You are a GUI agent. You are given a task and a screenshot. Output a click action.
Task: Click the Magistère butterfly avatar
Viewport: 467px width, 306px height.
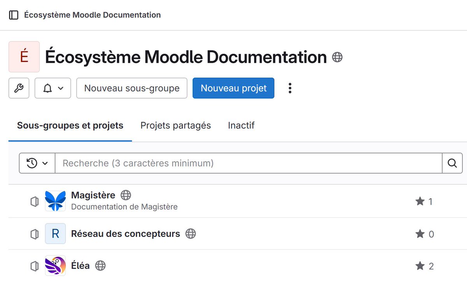click(55, 201)
